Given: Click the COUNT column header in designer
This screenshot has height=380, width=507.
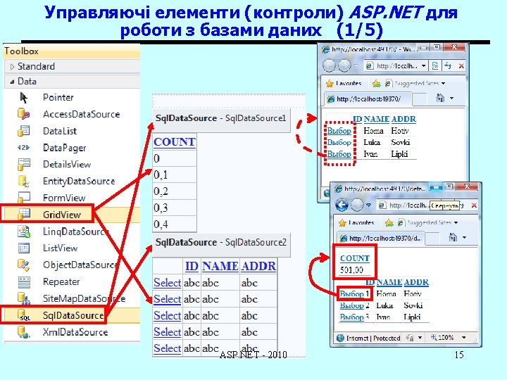Looking at the screenshot, I should 175,142.
